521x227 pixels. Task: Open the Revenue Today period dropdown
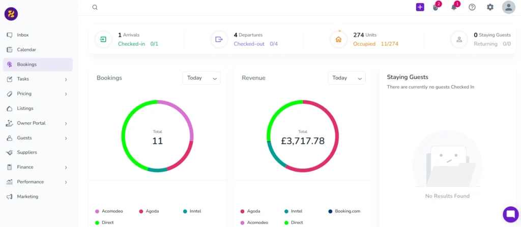click(346, 78)
